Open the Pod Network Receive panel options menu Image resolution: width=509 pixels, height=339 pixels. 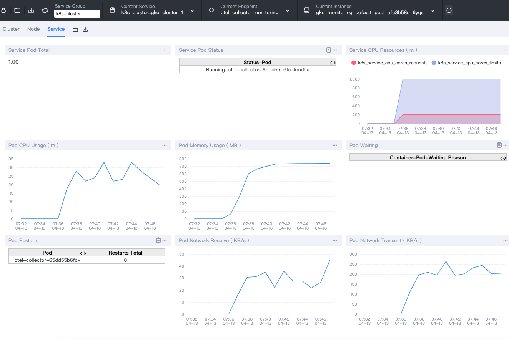coord(335,240)
